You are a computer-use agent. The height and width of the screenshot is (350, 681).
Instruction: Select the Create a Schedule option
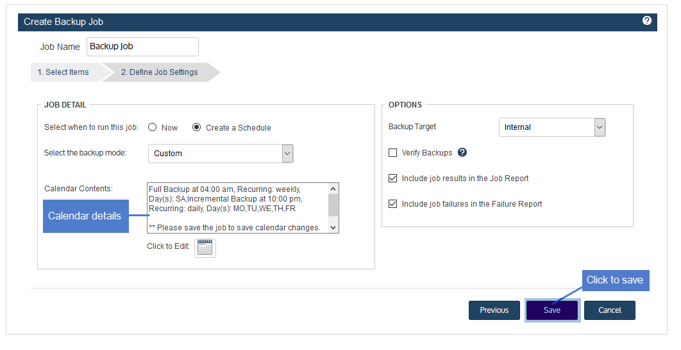click(x=197, y=127)
